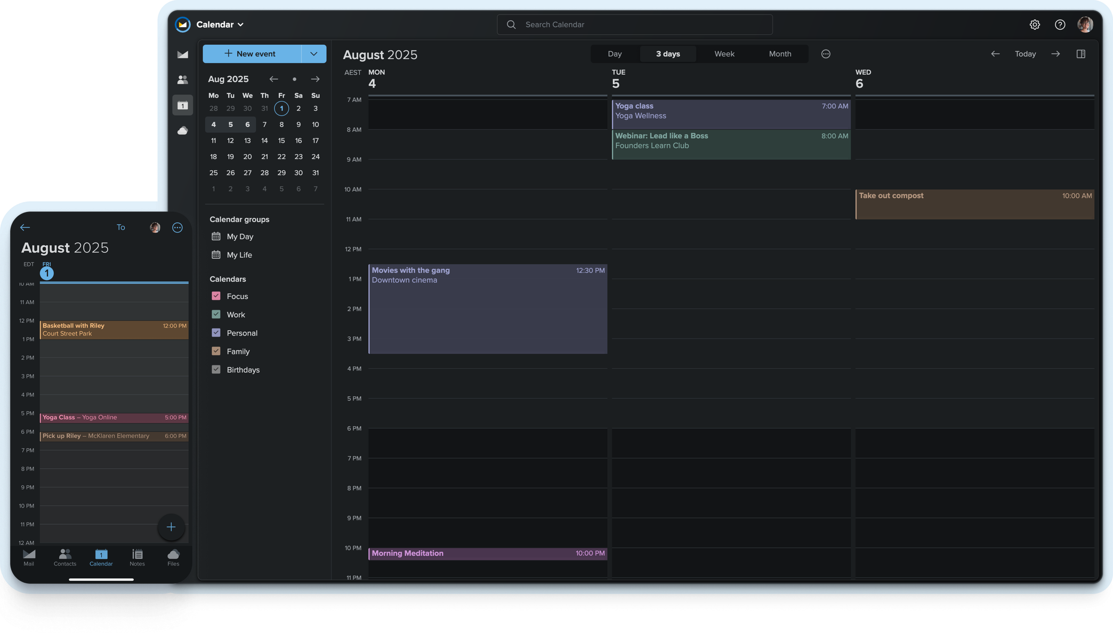Screen dimensions: 1113x644
Task: Disable the Work calendar
Action: click(216, 314)
